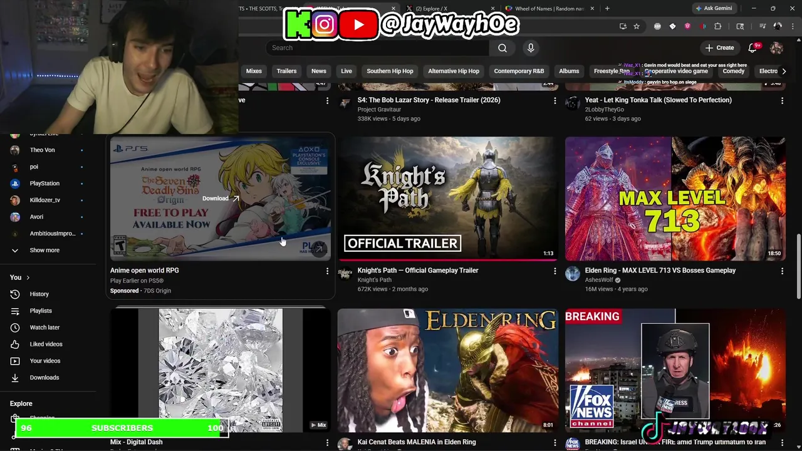802x451 pixels.
Task: Click the Create button
Action: pyautogui.click(x=719, y=48)
